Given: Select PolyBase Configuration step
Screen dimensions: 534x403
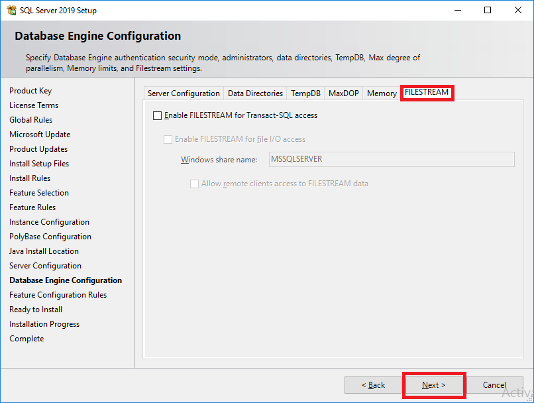Looking at the screenshot, I should coord(50,237).
